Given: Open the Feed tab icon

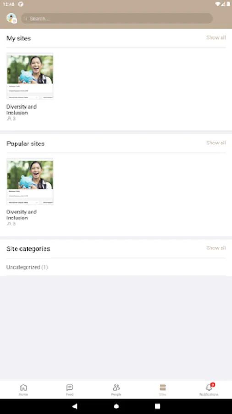Looking at the screenshot, I should point(70,388).
